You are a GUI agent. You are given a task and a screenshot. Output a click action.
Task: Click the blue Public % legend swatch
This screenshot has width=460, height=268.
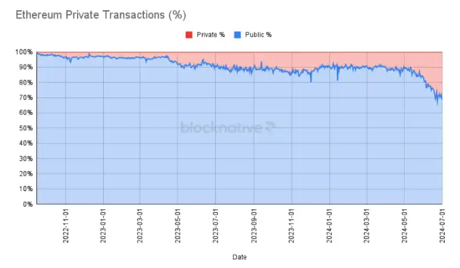pyautogui.click(x=237, y=35)
